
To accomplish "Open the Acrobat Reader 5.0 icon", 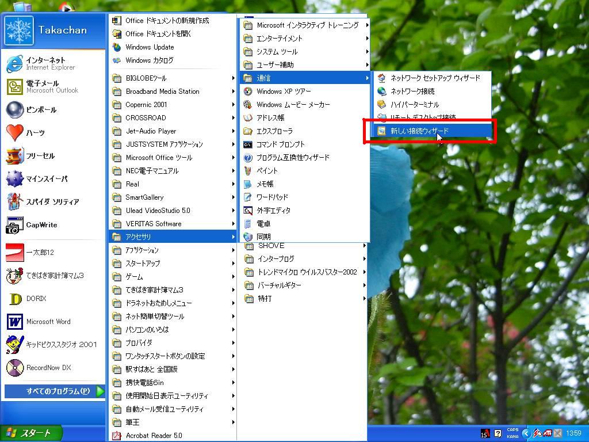I will 117,435.
